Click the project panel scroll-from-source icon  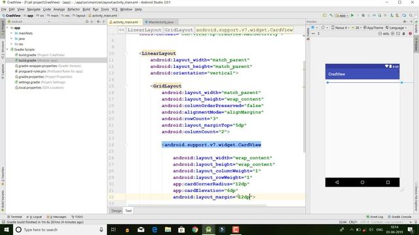[x=87, y=22]
